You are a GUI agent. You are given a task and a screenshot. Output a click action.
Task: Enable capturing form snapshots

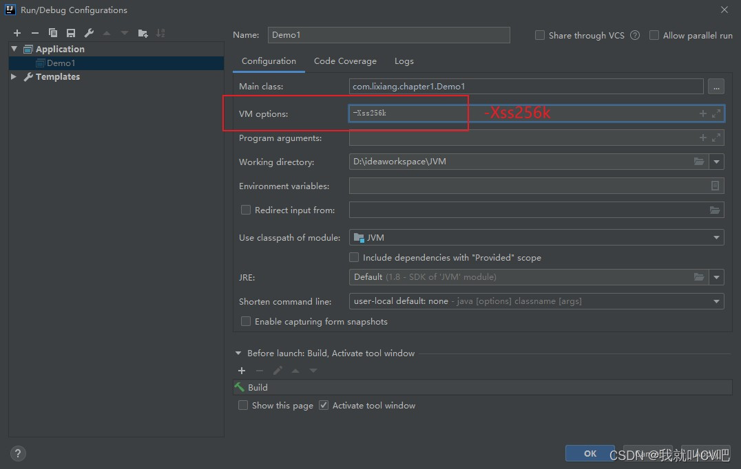coord(246,321)
